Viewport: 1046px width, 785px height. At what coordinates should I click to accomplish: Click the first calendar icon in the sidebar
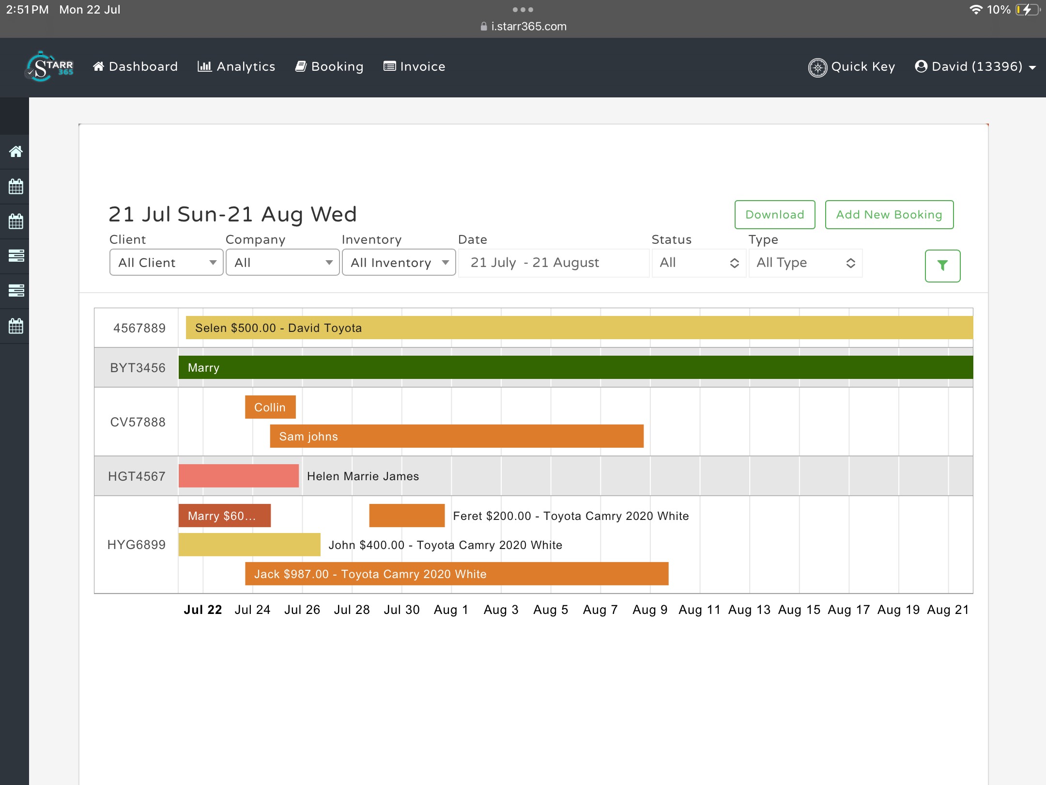[x=16, y=187]
